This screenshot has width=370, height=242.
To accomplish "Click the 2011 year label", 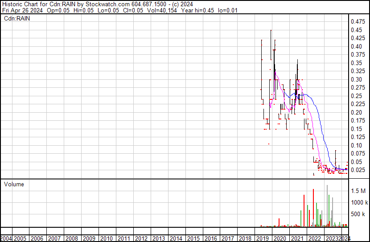I will pos(124,238).
